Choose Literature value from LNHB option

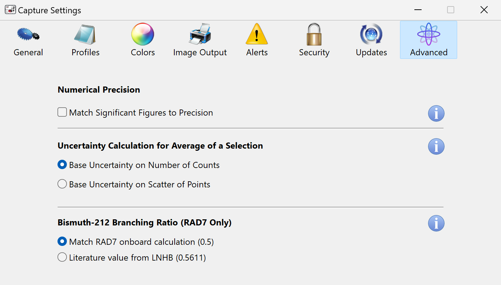(63, 258)
